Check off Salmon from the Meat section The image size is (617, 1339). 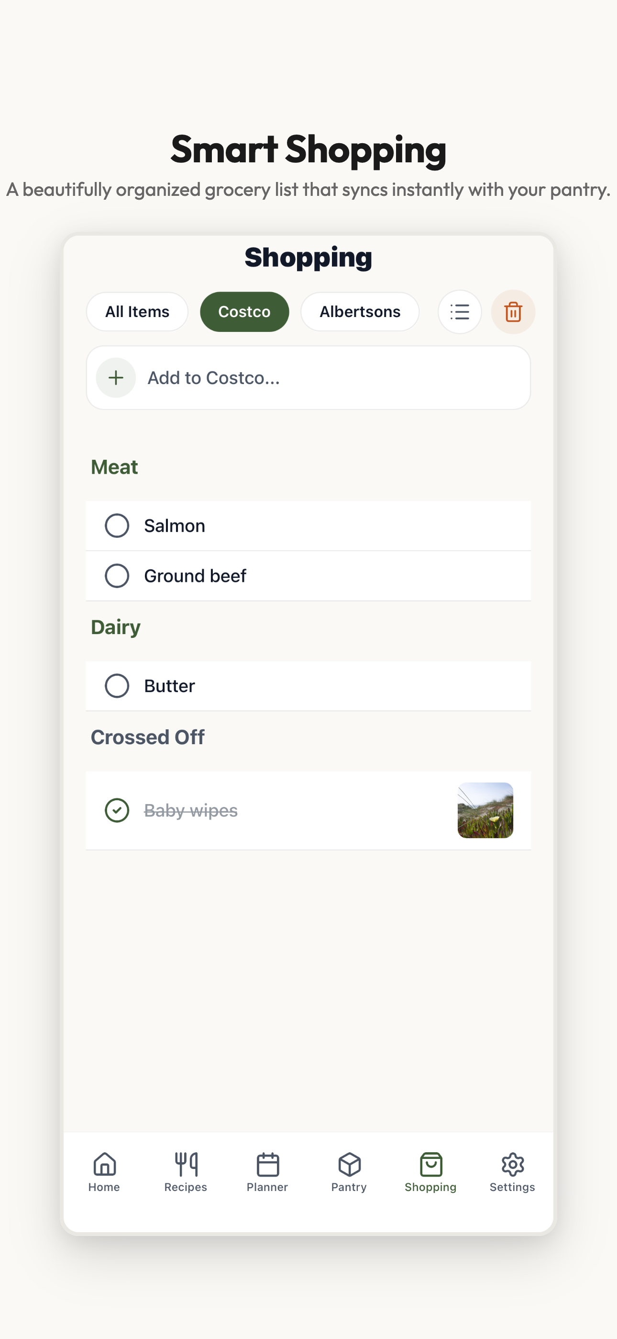(117, 525)
